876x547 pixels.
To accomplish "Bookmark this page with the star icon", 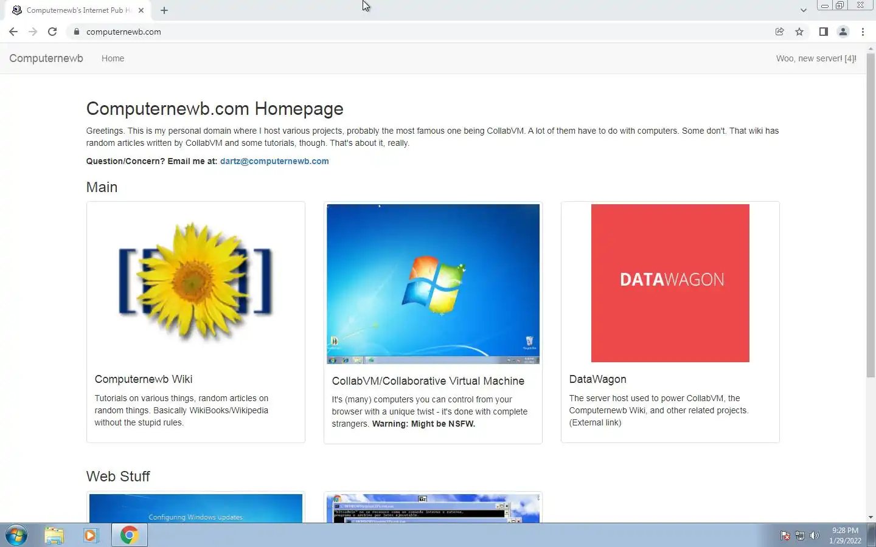I will coord(799,32).
